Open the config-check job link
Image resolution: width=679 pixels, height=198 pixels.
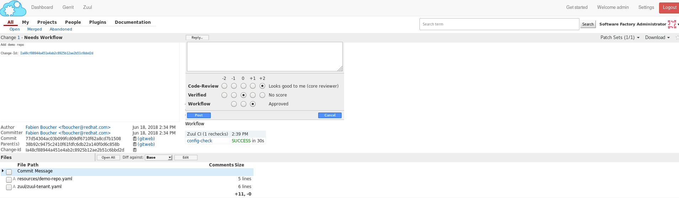199,141
